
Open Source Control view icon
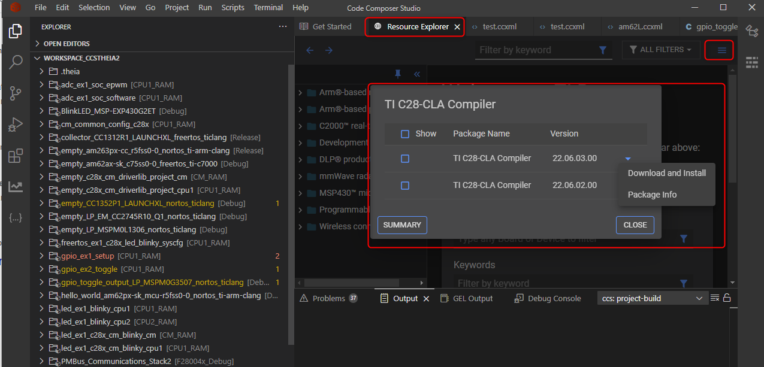[x=16, y=93]
